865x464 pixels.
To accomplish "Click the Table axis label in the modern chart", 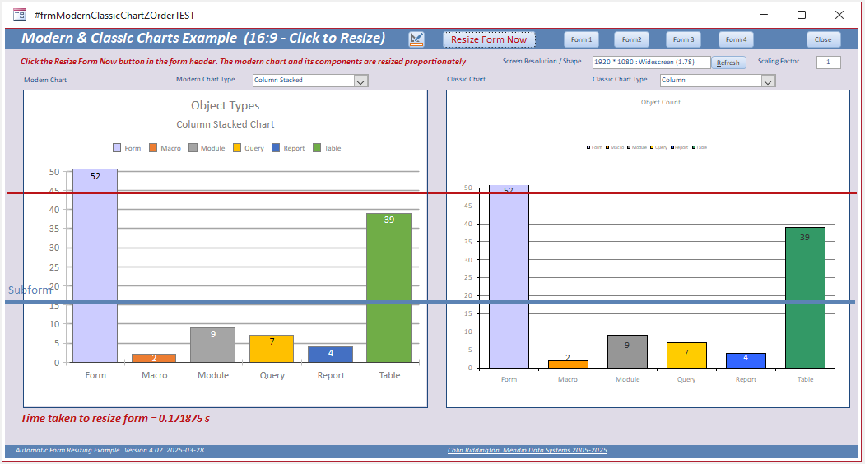I will pyautogui.click(x=389, y=375).
